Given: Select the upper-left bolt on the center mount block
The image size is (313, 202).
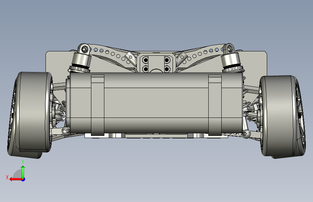Looking at the screenshot, I should [146, 60].
